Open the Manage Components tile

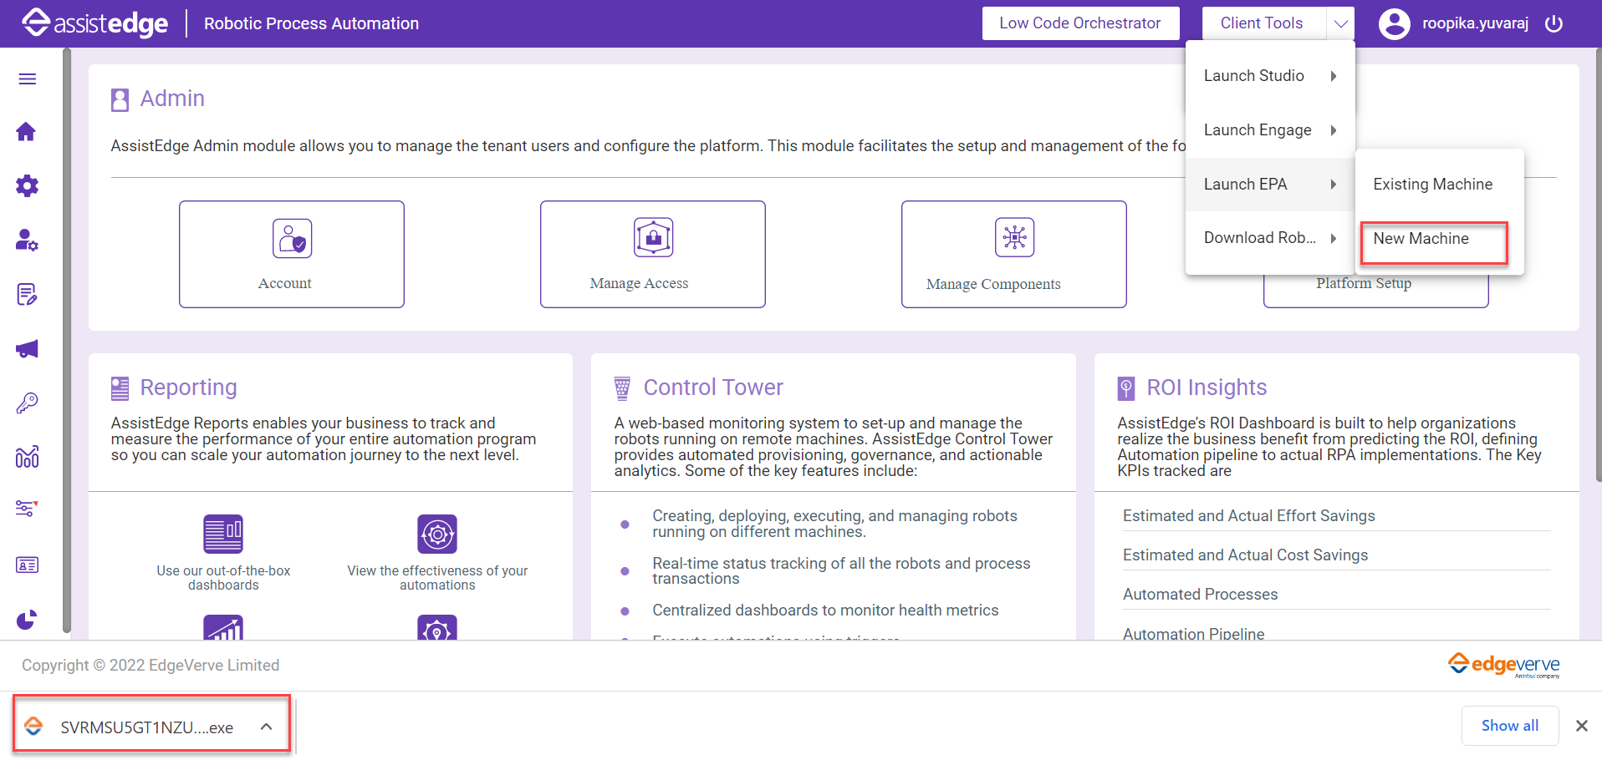(1013, 254)
